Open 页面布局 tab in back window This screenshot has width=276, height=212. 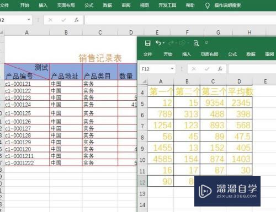(x=66, y=5)
